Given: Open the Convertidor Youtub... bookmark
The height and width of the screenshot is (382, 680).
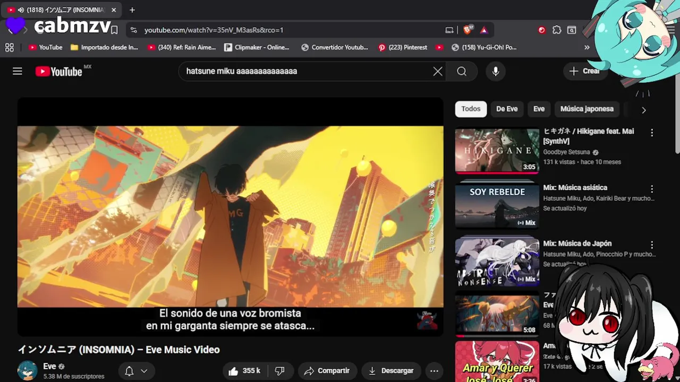Looking at the screenshot, I should coord(335,47).
